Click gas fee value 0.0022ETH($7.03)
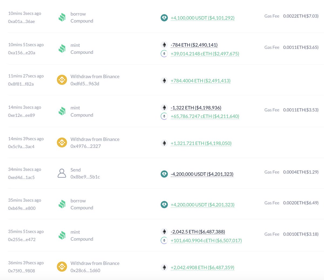Viewport: 324px width, 280px height. (301, 16)
